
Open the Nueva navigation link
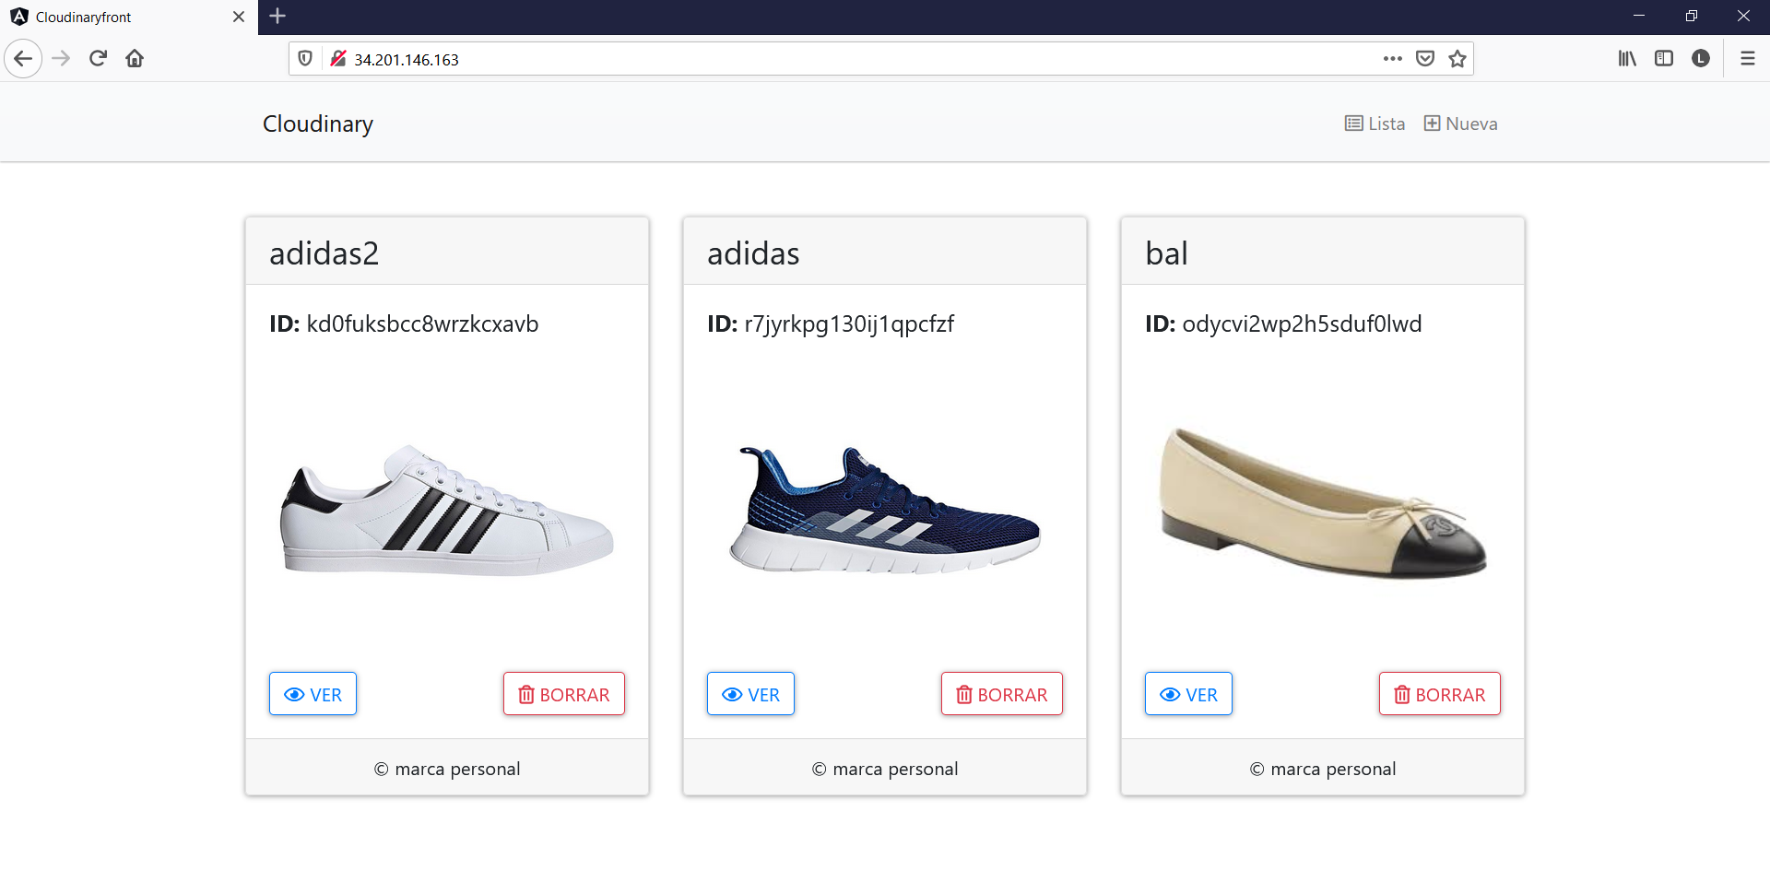1460,123
